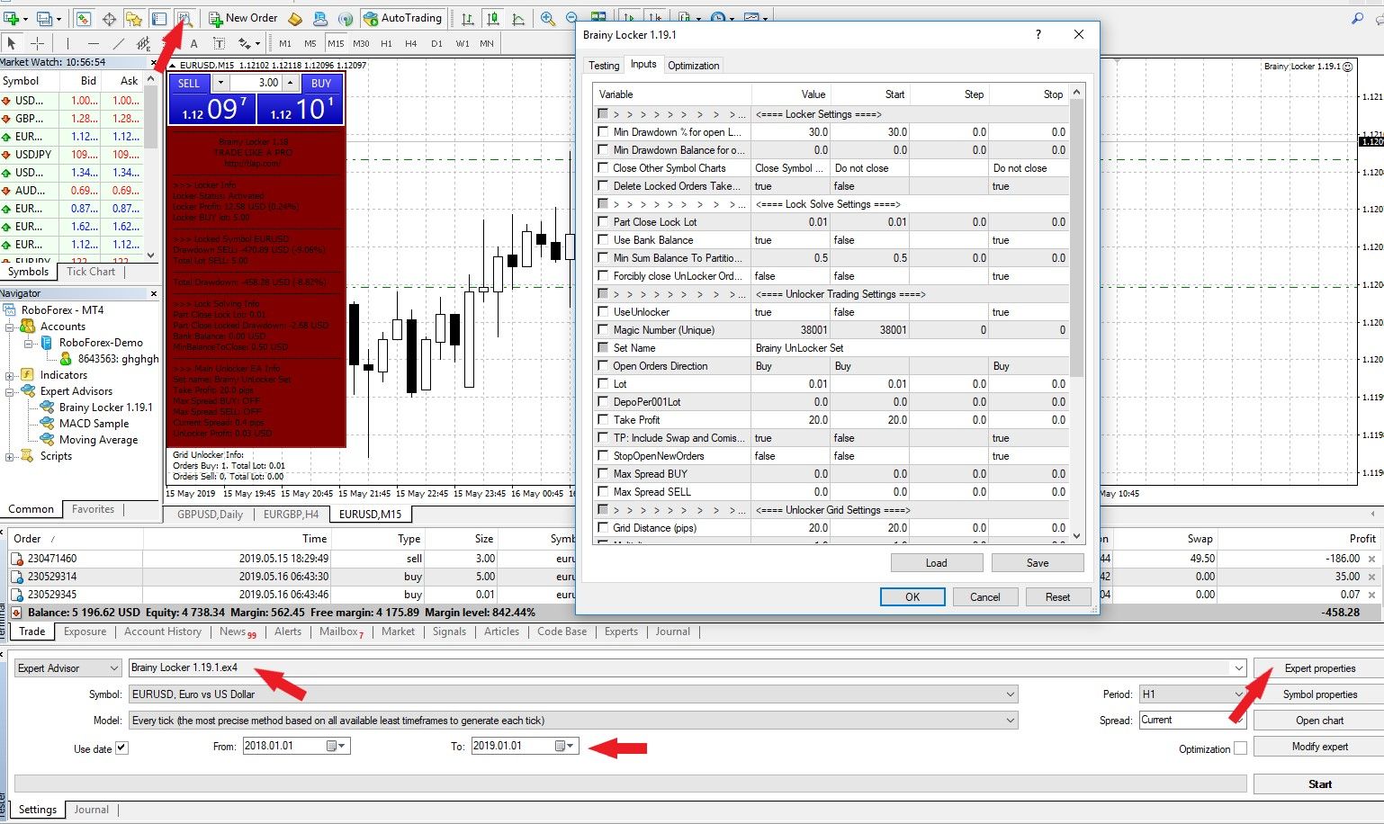1384x824 pixels.
Task: Open the Symbol dropdown in tester
Action: (x=574, y=694)
